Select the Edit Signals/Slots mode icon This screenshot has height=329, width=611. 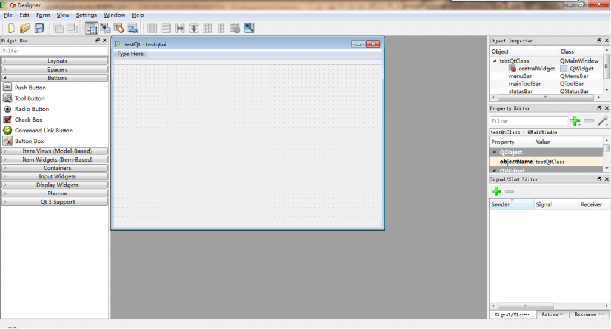tap(105, 28)
